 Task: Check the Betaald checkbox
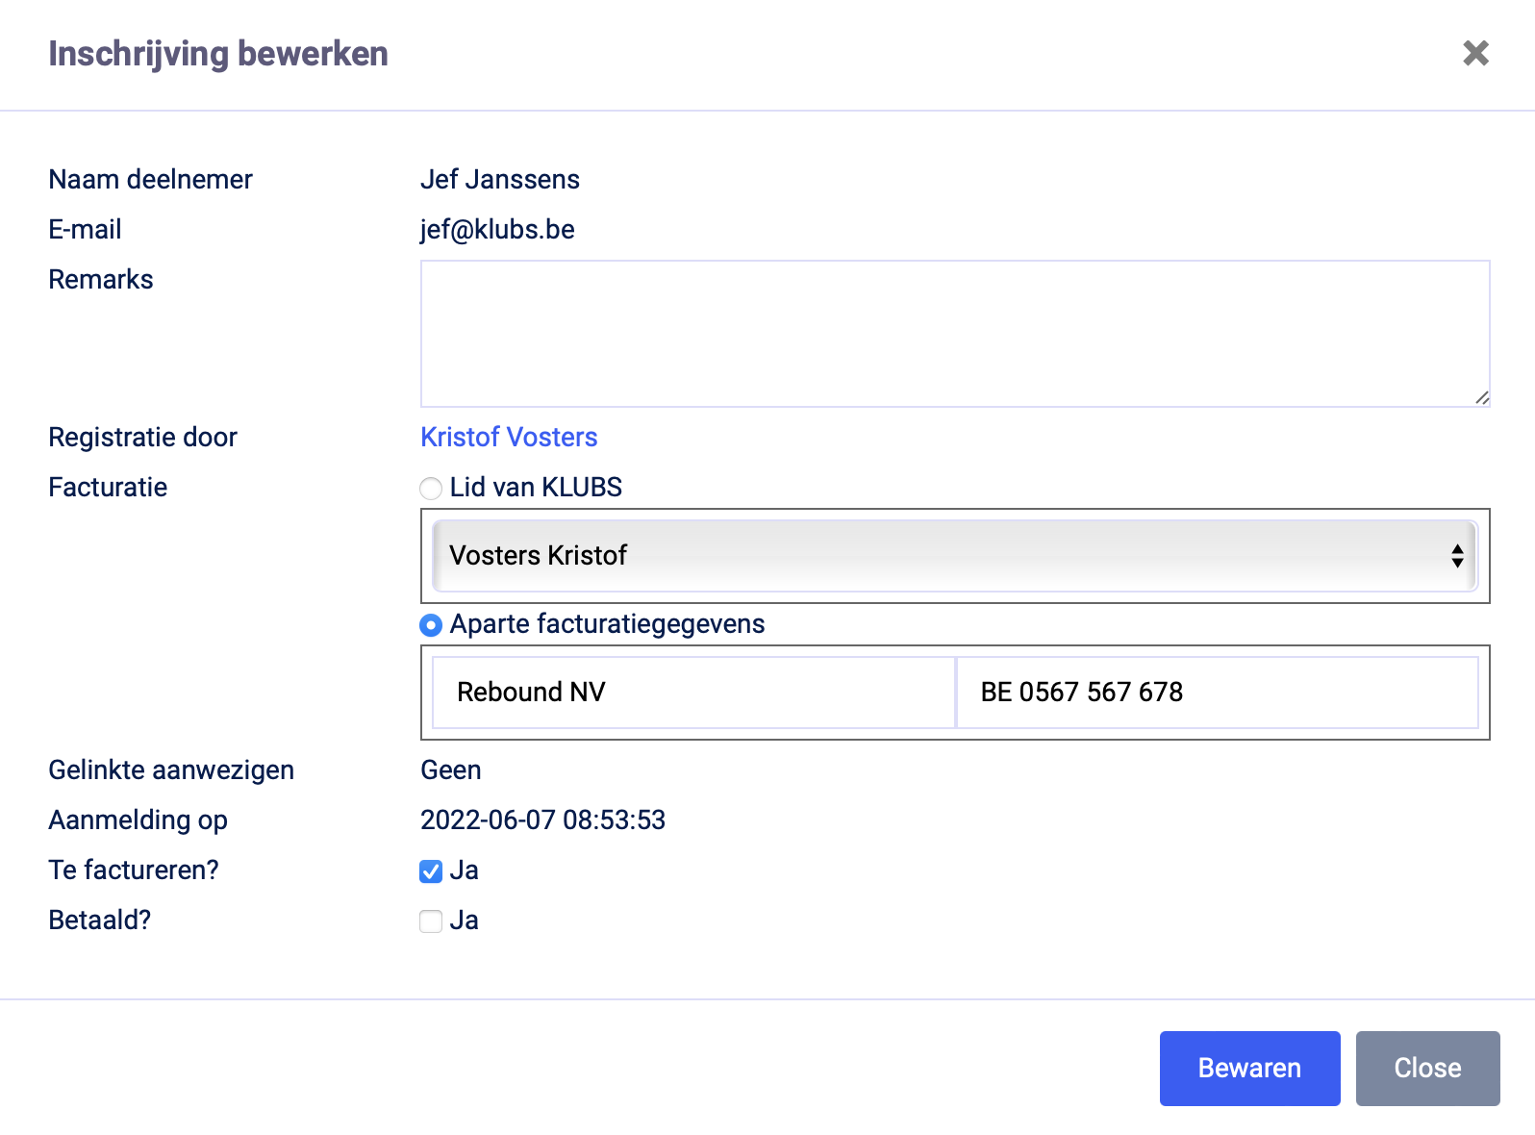point(431,921)
